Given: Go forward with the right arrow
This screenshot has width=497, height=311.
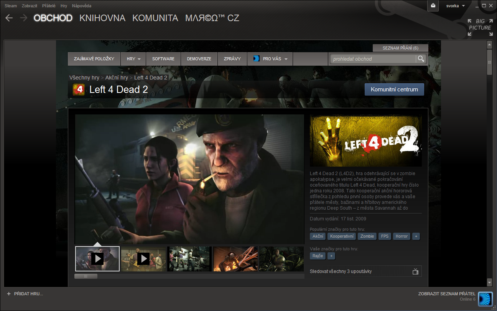Looking at the screenshot, I should 24,18.
